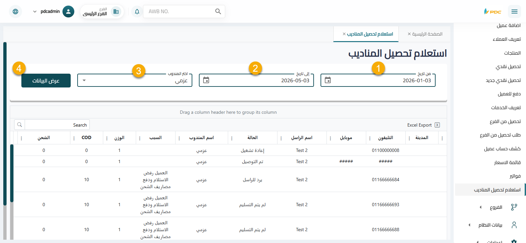Open column menu for الشحن header
This screenshot has height=243, width=526.
point(21,138)
